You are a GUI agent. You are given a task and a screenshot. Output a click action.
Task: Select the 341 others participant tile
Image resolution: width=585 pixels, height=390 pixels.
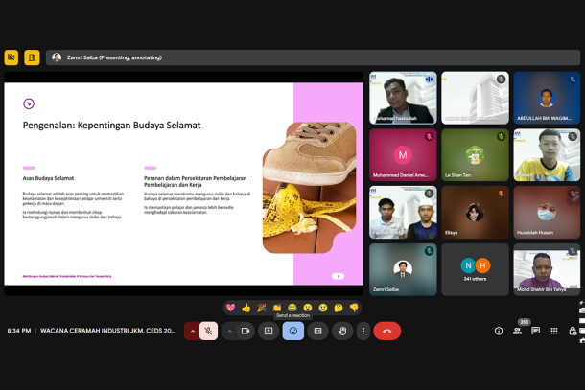click(475, 269)
